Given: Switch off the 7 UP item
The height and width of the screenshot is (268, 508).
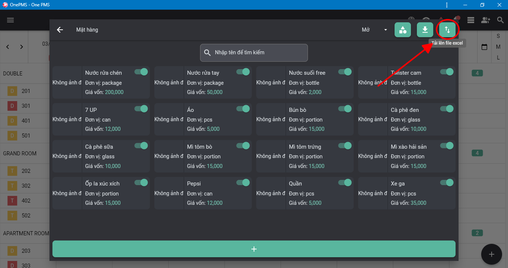Looking at the screenshot, I should pos(141,109).
